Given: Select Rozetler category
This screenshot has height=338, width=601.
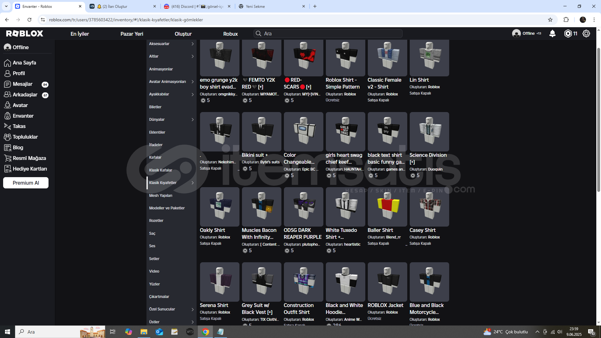Looking at the screenshot, I should 156,221.
